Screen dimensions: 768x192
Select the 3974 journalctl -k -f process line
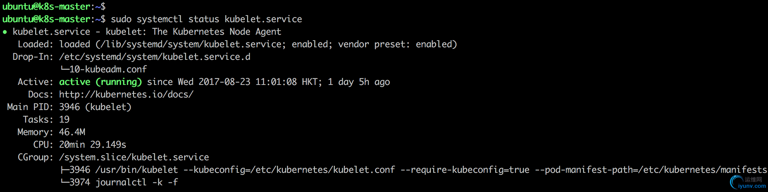119,182
